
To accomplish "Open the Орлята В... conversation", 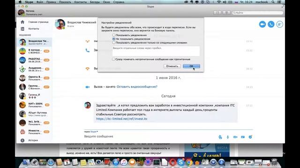I will coord(34,78).
